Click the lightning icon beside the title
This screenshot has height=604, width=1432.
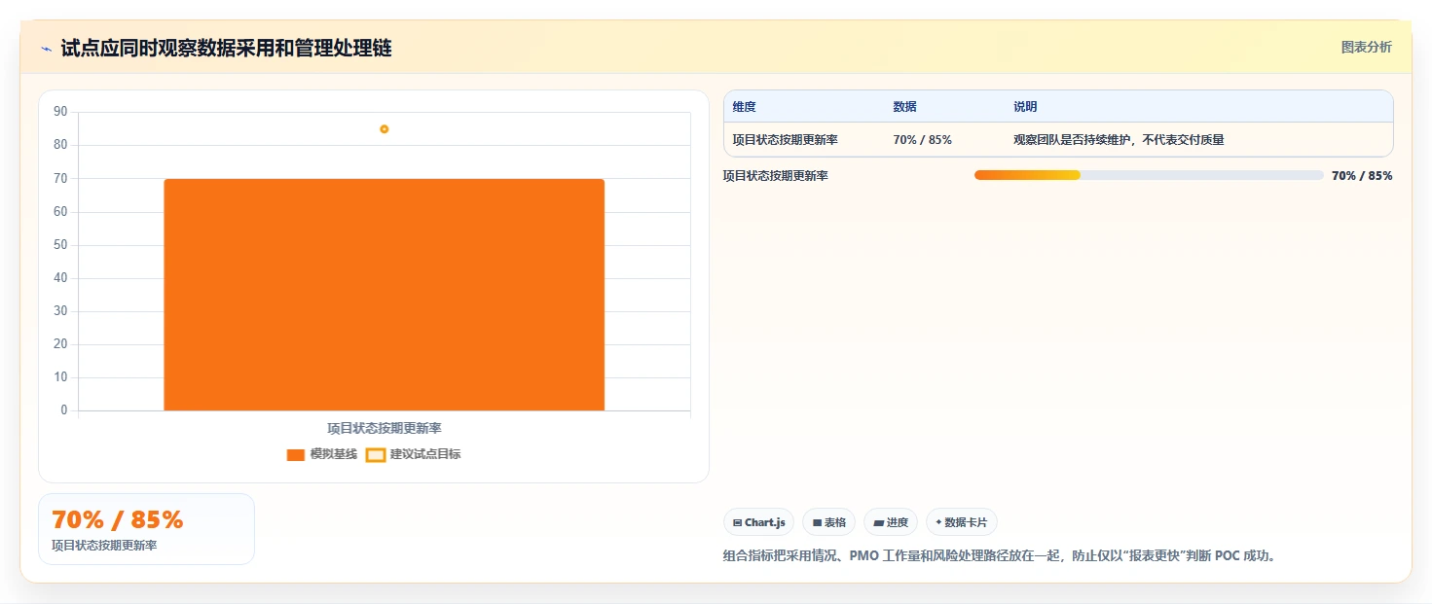tap(46, 49)
